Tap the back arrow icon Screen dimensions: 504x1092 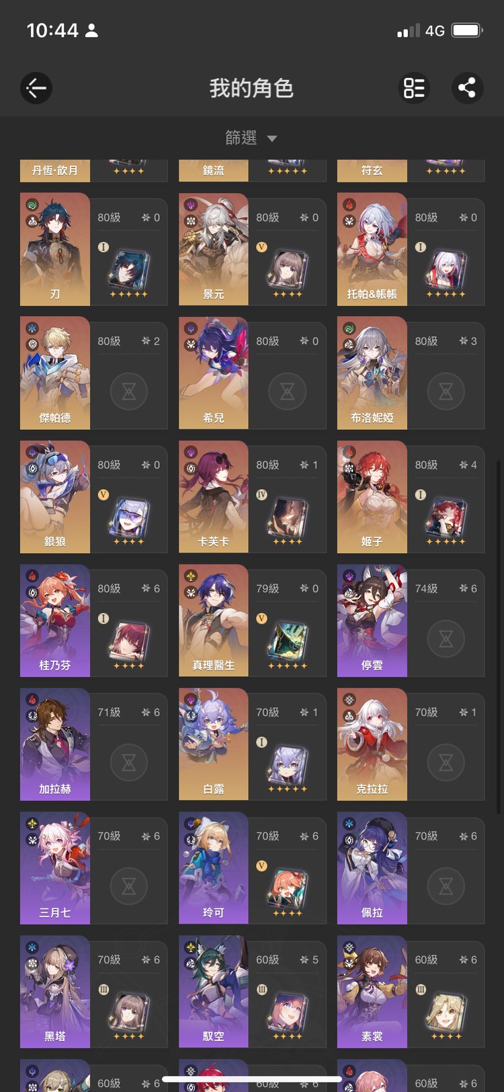[36, 87]
